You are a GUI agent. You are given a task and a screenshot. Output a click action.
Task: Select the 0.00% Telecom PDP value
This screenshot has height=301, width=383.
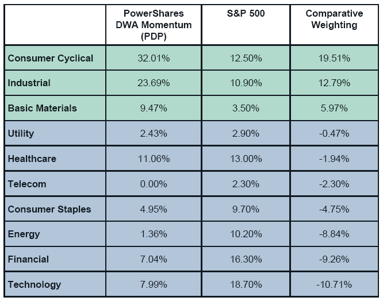[x=154, y=184]
